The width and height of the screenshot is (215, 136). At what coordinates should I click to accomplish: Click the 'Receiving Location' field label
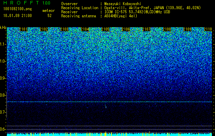(80, 8)
